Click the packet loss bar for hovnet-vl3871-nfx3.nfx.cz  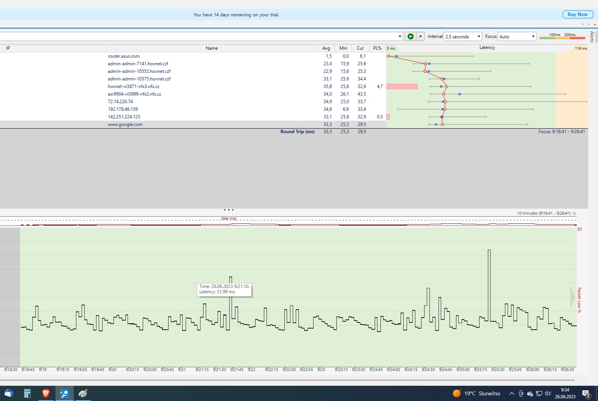[402, 86]
